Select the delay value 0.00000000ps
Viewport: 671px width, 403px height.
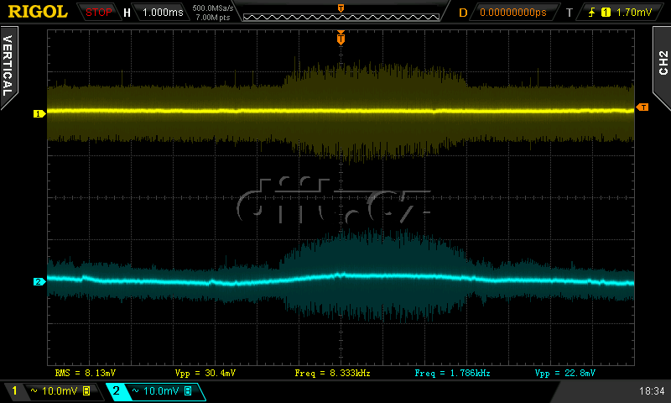click(513, 13)
